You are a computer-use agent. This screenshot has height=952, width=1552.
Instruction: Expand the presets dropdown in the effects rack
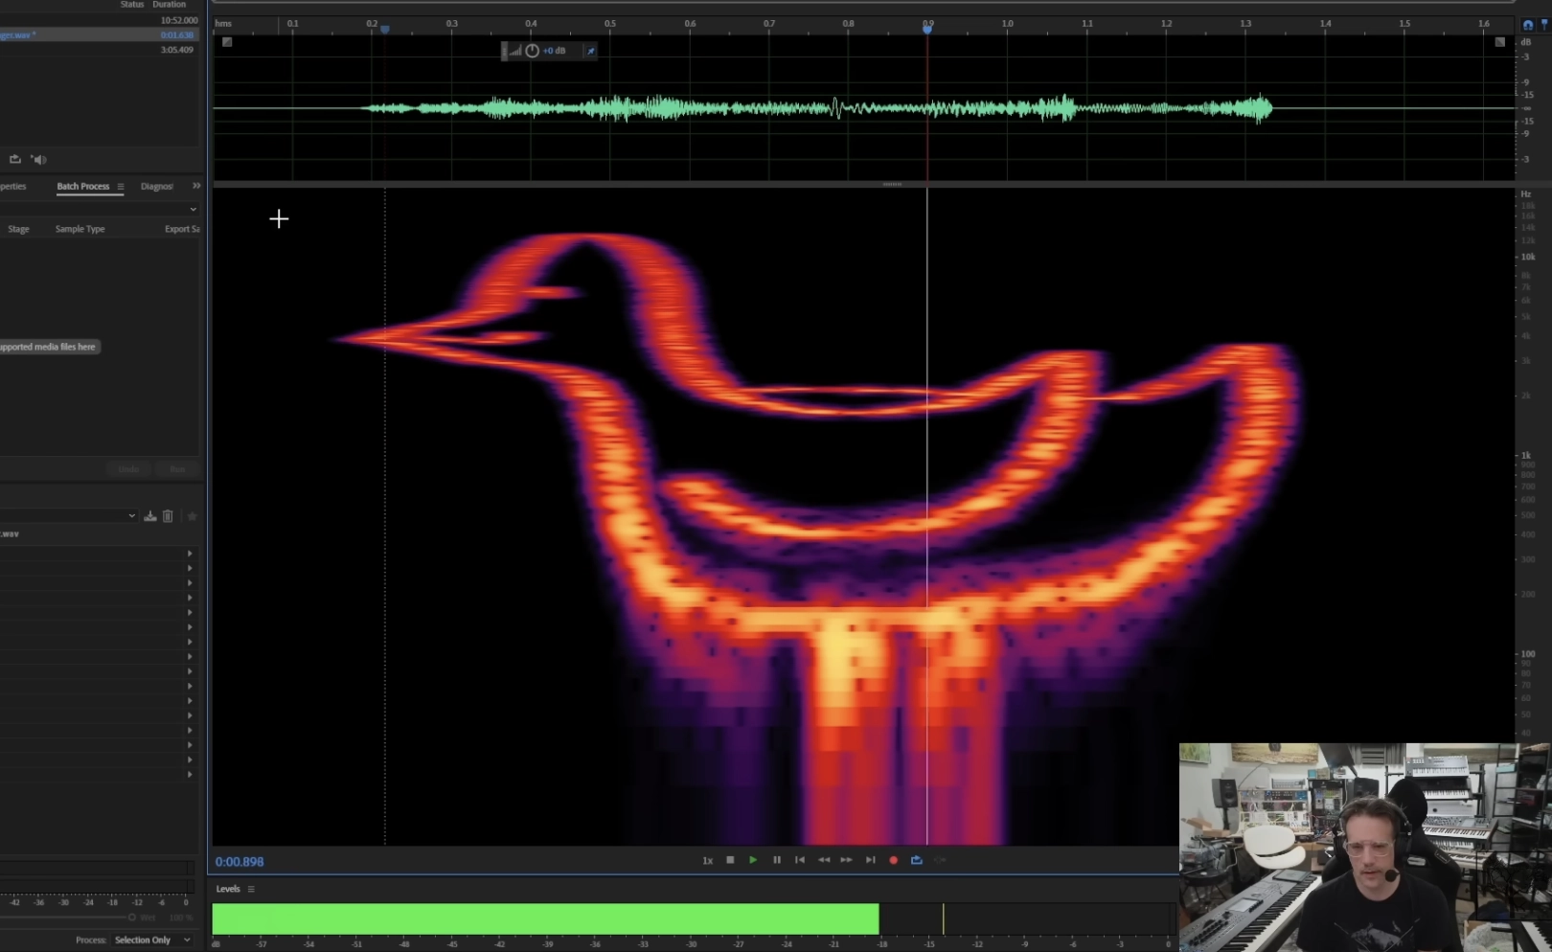pos(131,515)
